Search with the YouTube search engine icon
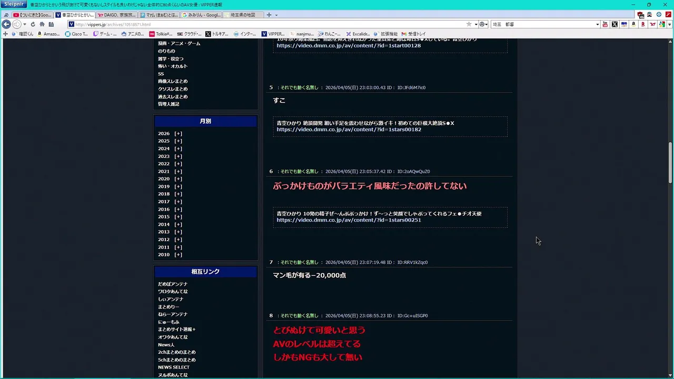This screenshot has width=674, height=379. click(605, 24)
